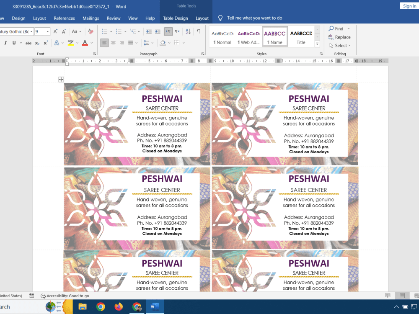This screenshot has height=314, width=419.
Task: Apply yellow text highlight color
Action: (x=70, y=43)
